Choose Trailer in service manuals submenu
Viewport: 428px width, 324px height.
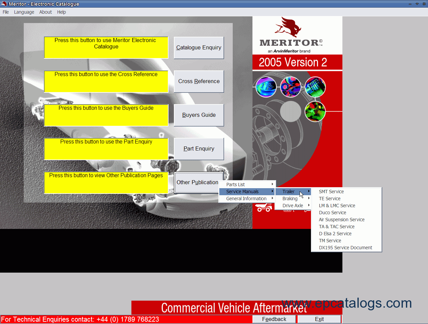coord(293,192)
